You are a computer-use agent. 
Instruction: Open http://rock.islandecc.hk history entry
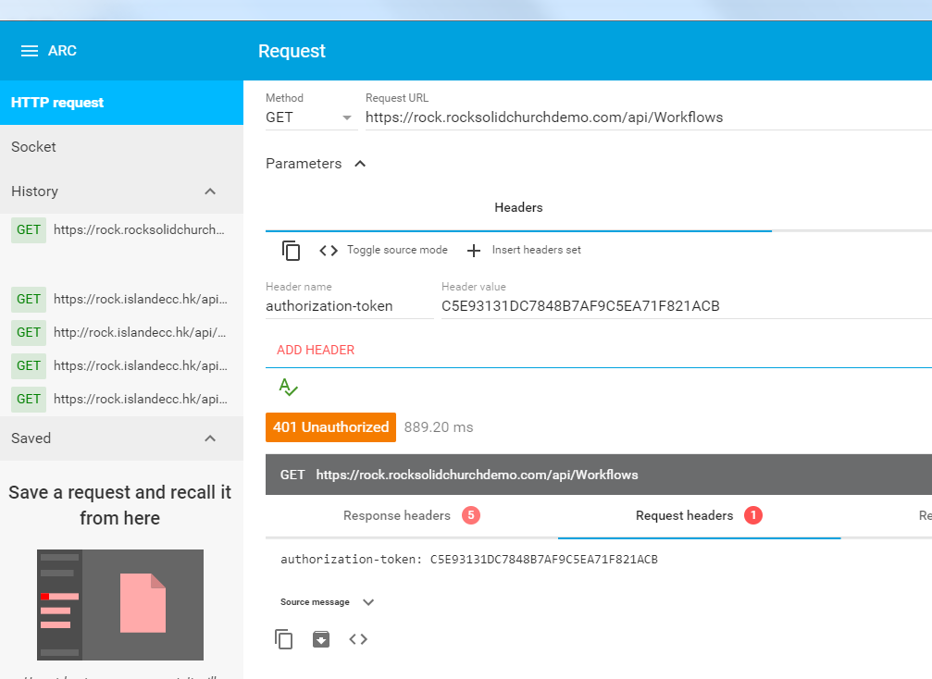tap(121, 333)
